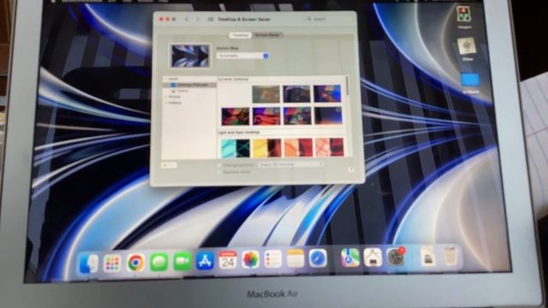Open the Automatic appearance dropdown
Image resolution: width=548 pixels, height=308 pixels.
pos(242,56)
